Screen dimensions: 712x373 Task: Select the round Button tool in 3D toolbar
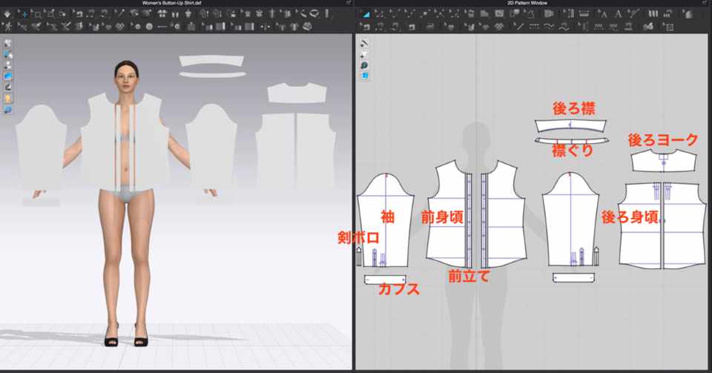click(x=149, y=26)
